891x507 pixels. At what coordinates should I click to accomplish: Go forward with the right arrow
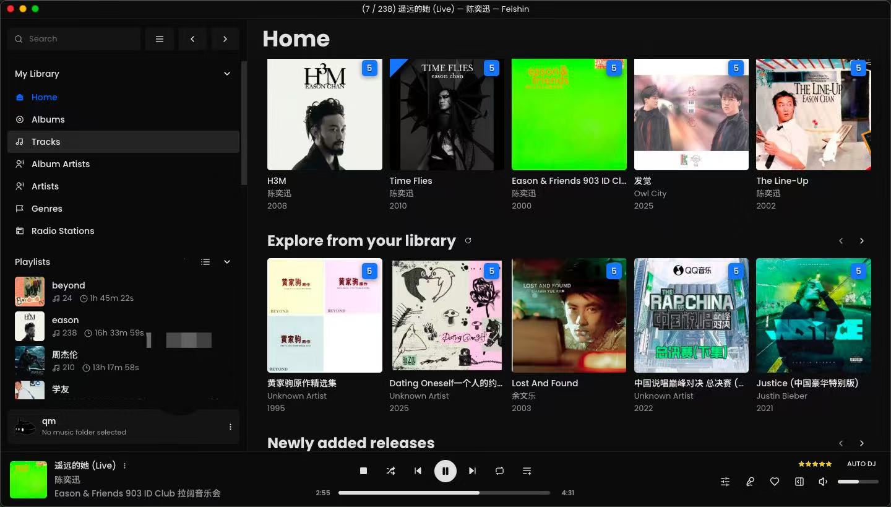pyautogui.click(x=225, y=38)
